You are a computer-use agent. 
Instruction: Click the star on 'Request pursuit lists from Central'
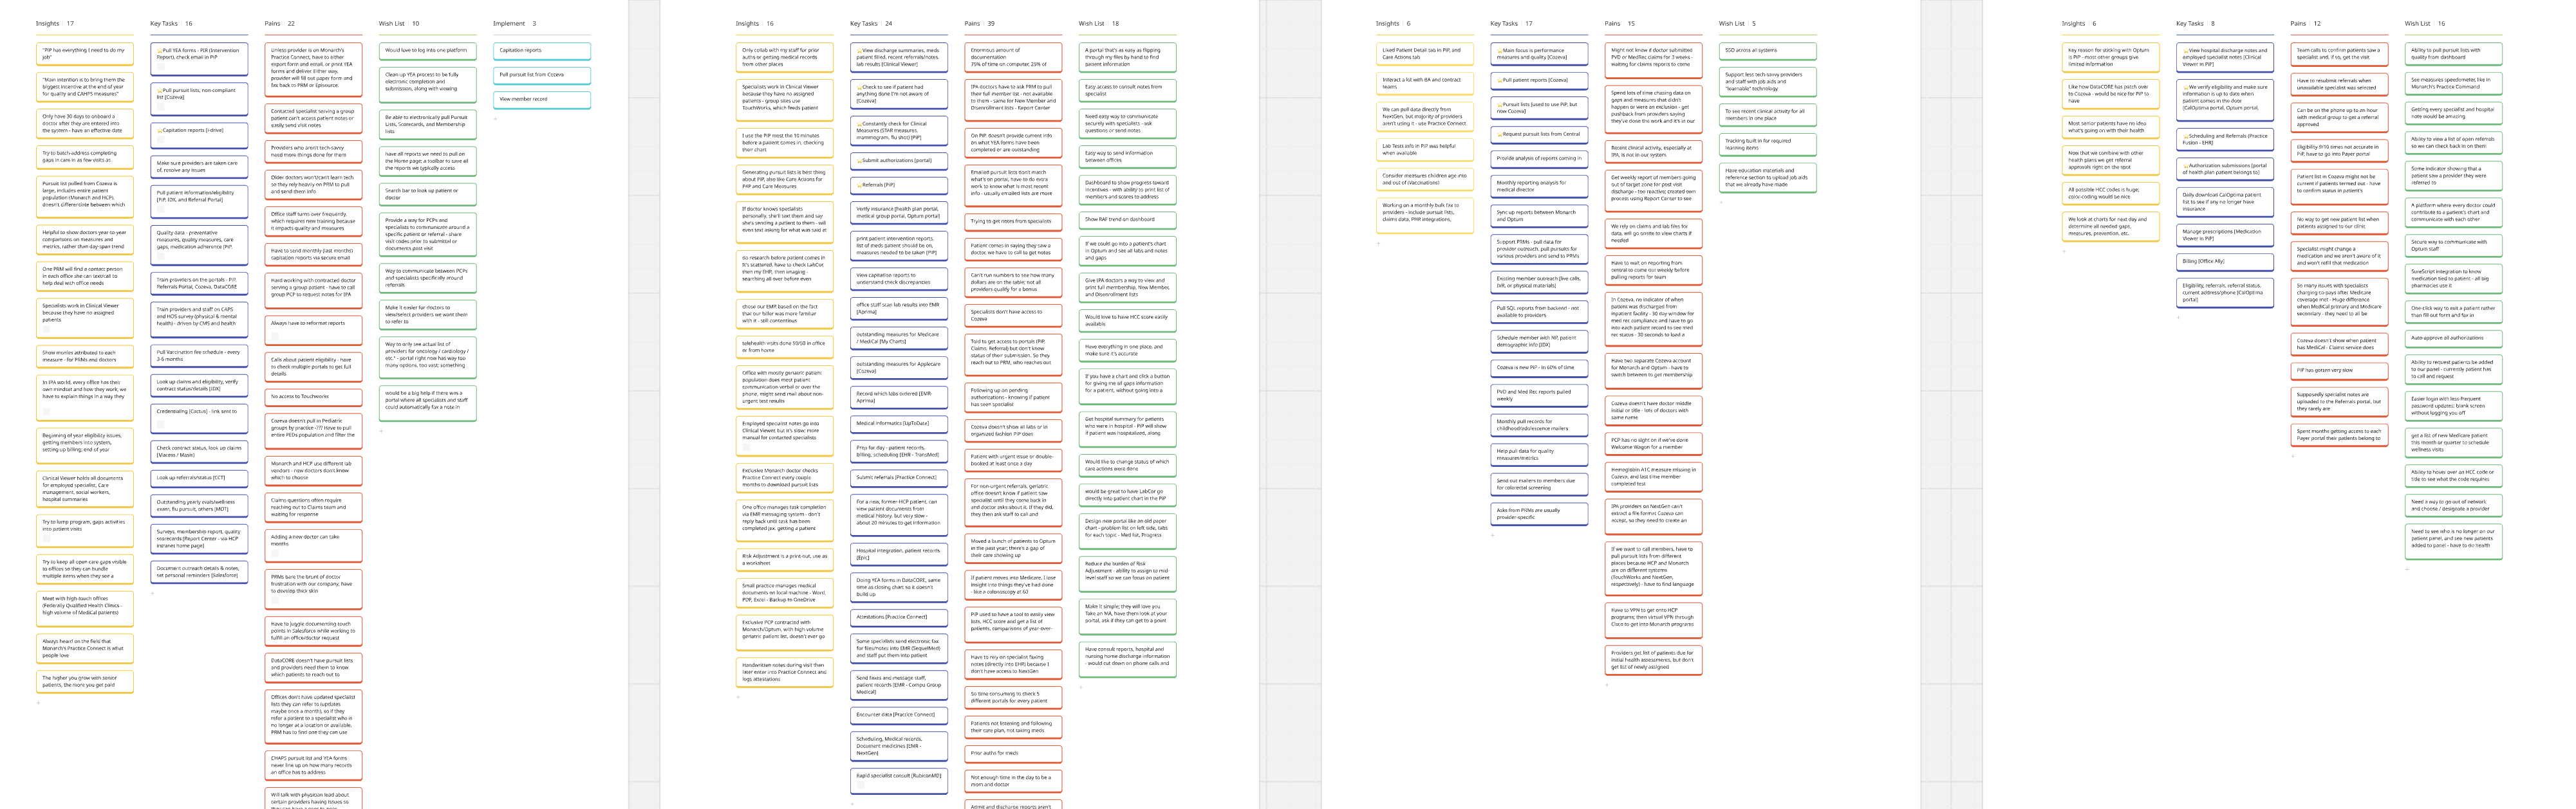click(x=1499, y=134)
